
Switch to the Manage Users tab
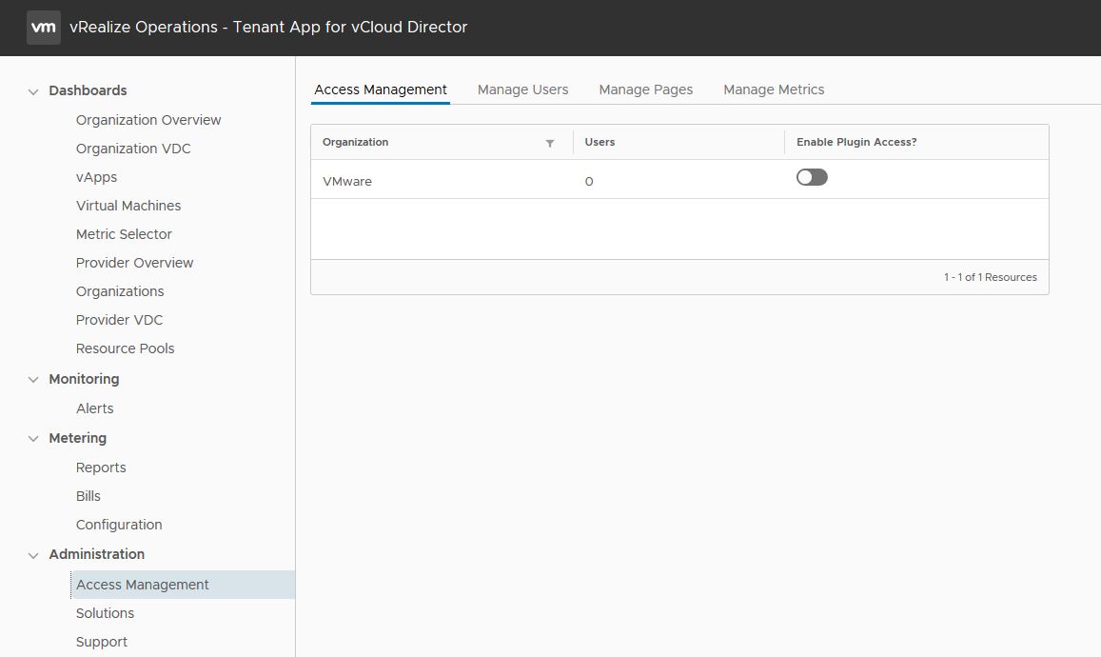[x=522, y=90]
